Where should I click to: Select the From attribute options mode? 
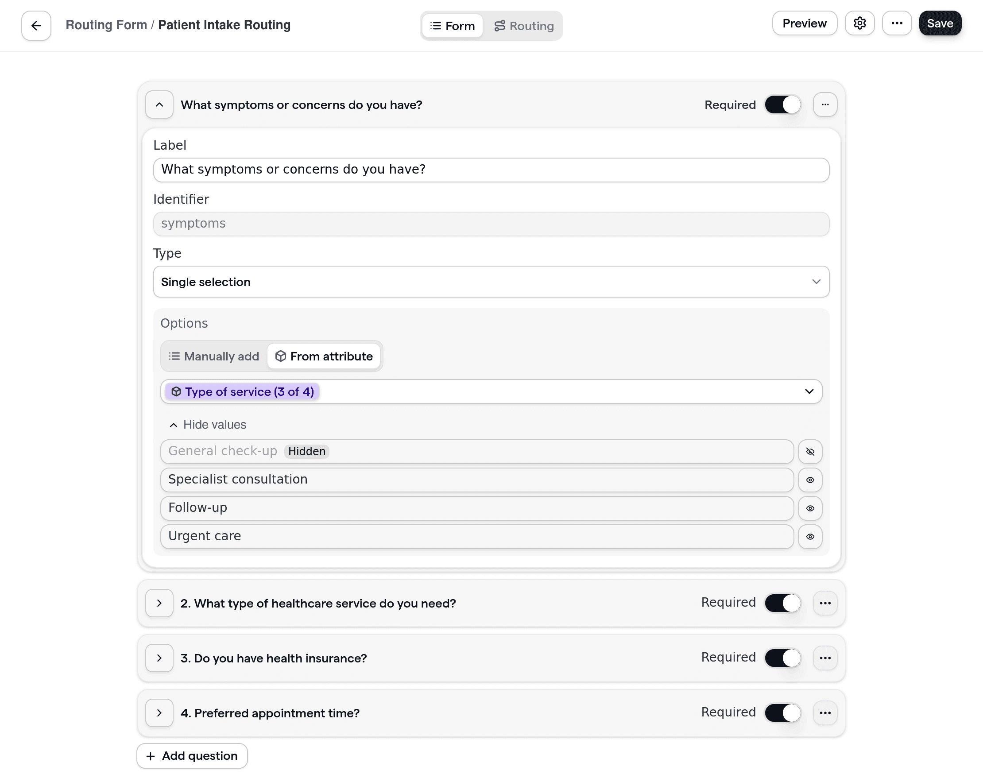(x=324, y=356)
